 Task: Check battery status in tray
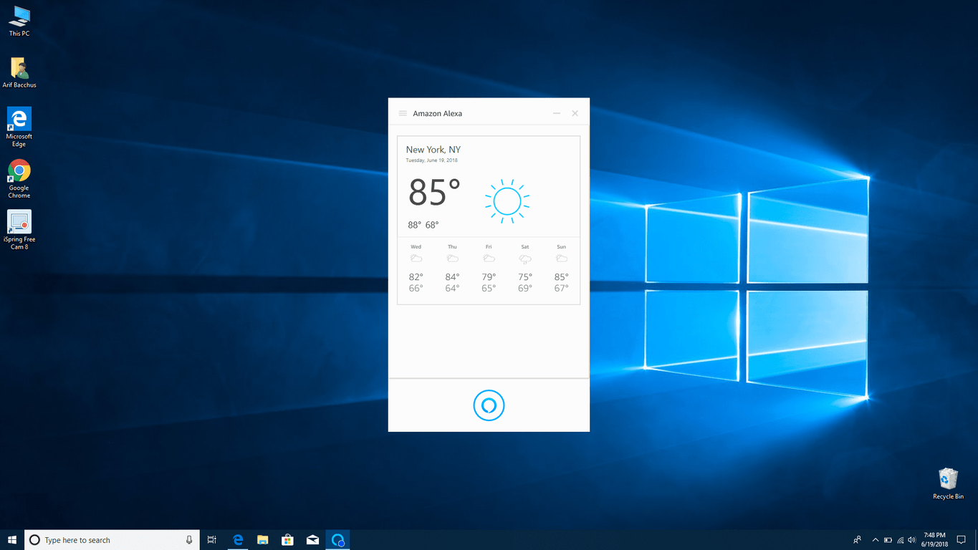[888, 540]
